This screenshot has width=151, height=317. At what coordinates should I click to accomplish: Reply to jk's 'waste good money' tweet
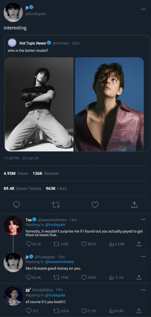click(x=29, y=277)
